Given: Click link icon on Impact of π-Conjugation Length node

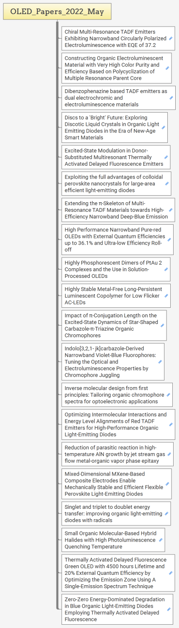Looking at the screenshot, I should pos(162,325).
